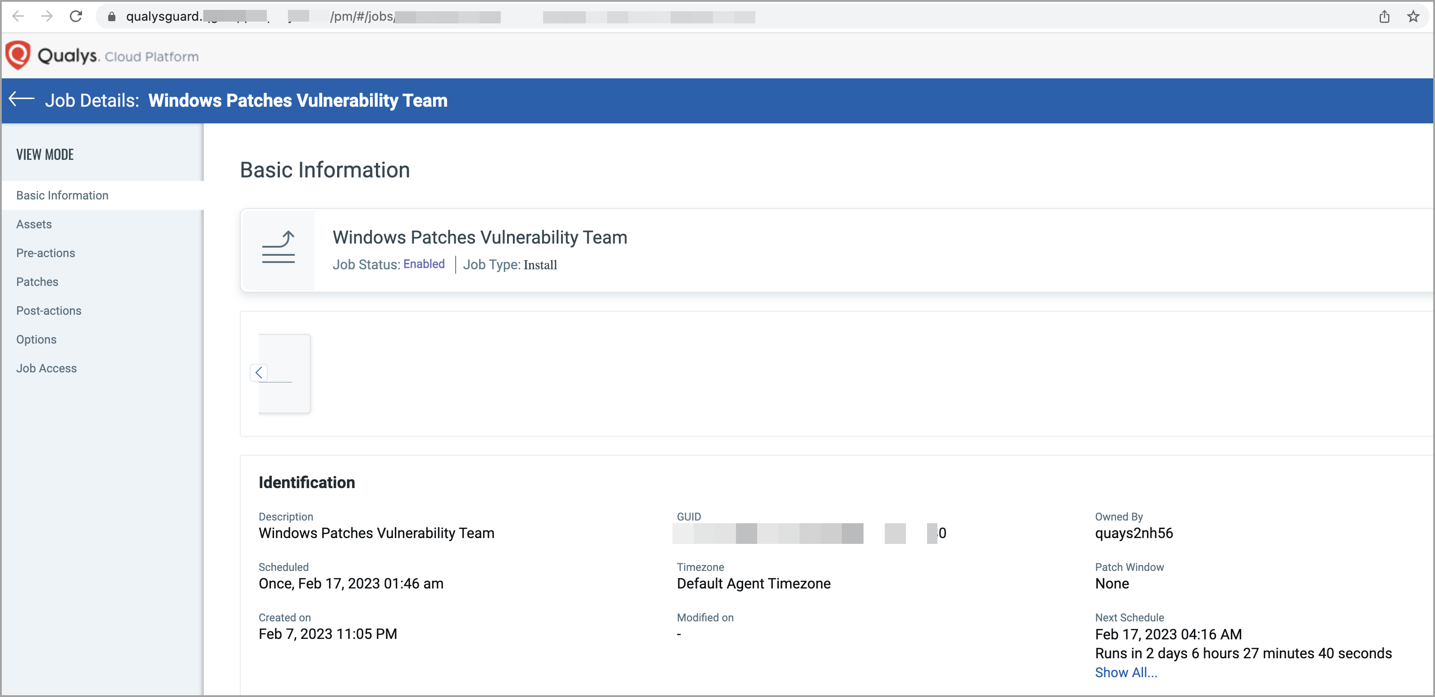Click the Enabled job status link
1435x697 pixels.
click(423, 264)
